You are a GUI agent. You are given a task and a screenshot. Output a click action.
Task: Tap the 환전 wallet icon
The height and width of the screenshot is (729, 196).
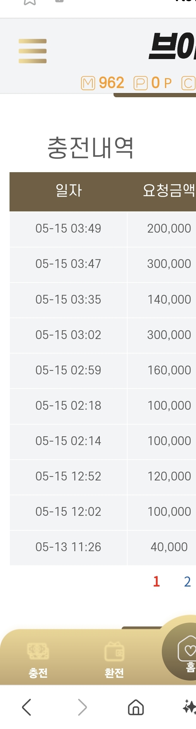[114, 651]
